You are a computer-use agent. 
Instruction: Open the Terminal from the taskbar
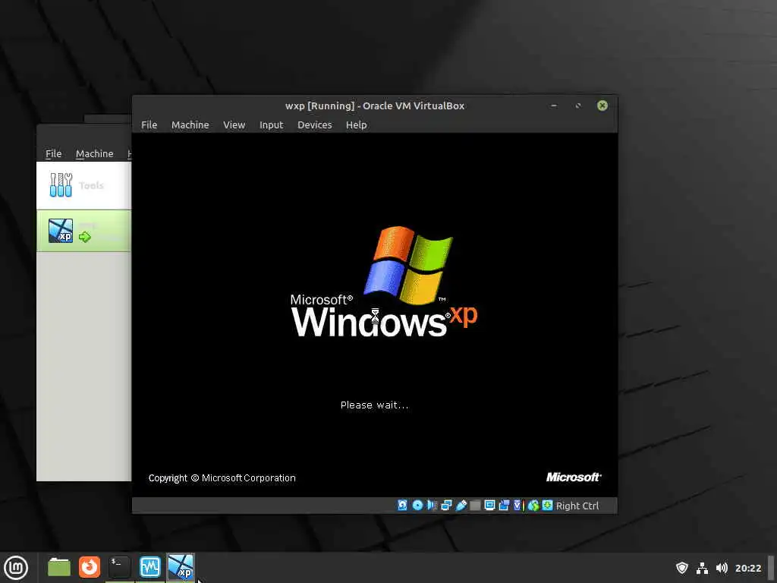pos(119,567)
